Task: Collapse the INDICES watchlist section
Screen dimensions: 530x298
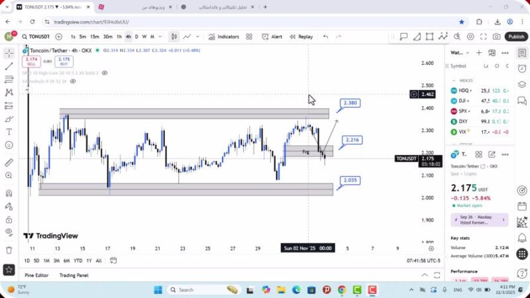Action: (454, 80)
